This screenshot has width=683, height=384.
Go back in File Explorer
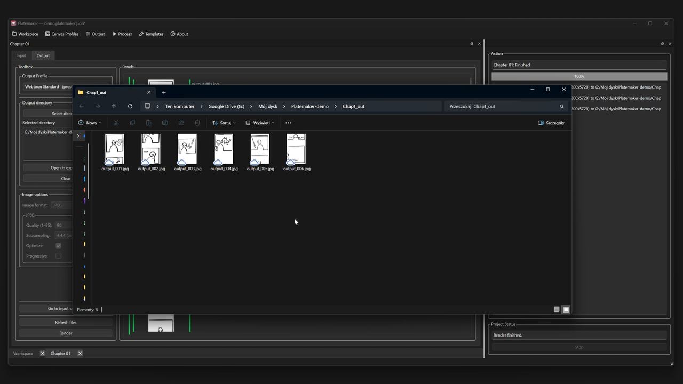81,106
